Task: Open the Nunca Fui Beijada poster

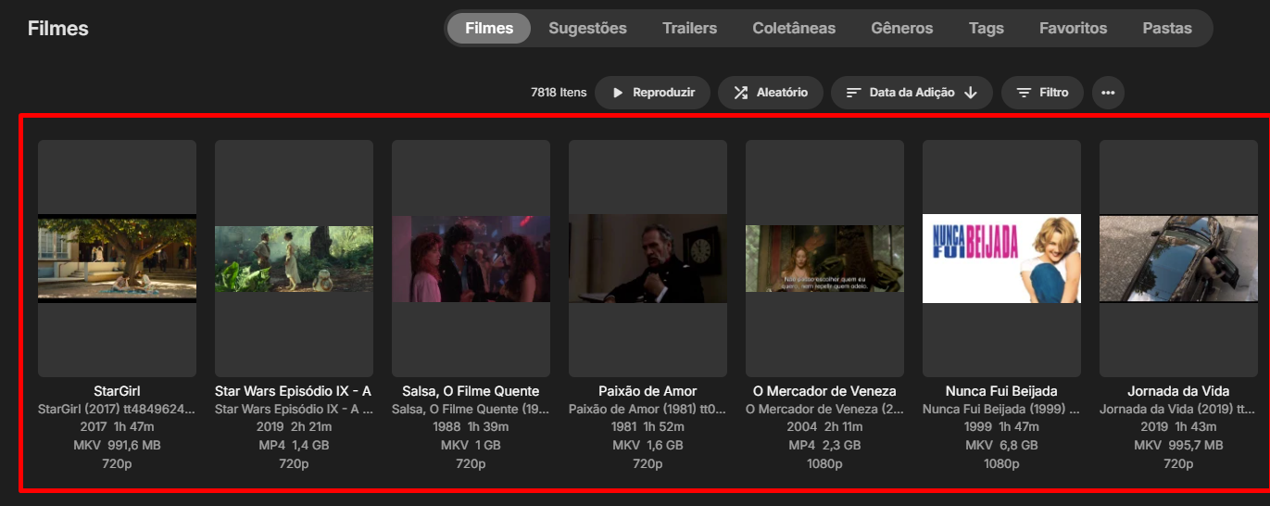Action: pyautogui.click(x=1001, y=259)
